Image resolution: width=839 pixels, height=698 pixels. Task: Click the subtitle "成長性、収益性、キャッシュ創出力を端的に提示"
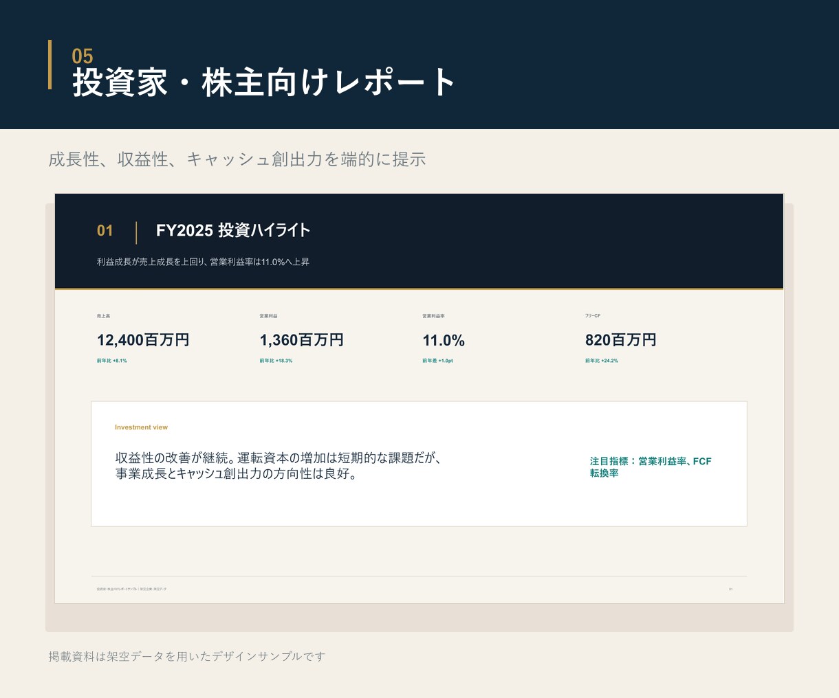tap(237, 159)
